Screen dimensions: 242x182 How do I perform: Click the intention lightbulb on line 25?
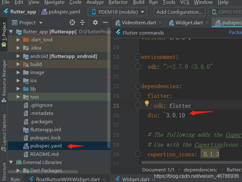tap(147, 103)
